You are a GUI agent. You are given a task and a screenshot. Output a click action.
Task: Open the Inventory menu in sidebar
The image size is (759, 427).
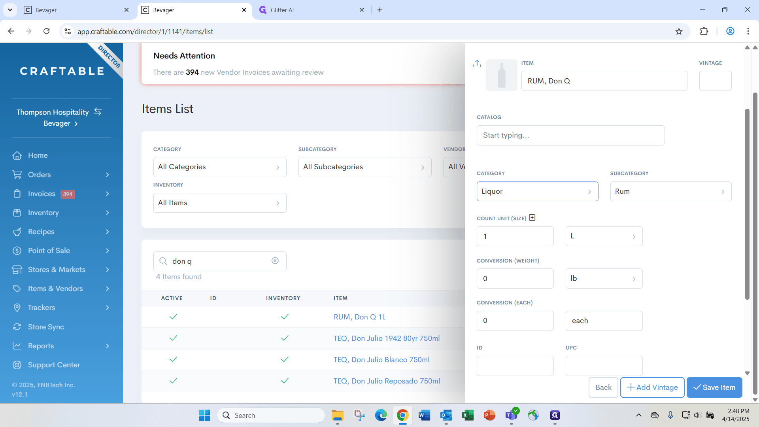tap(61, 213)
